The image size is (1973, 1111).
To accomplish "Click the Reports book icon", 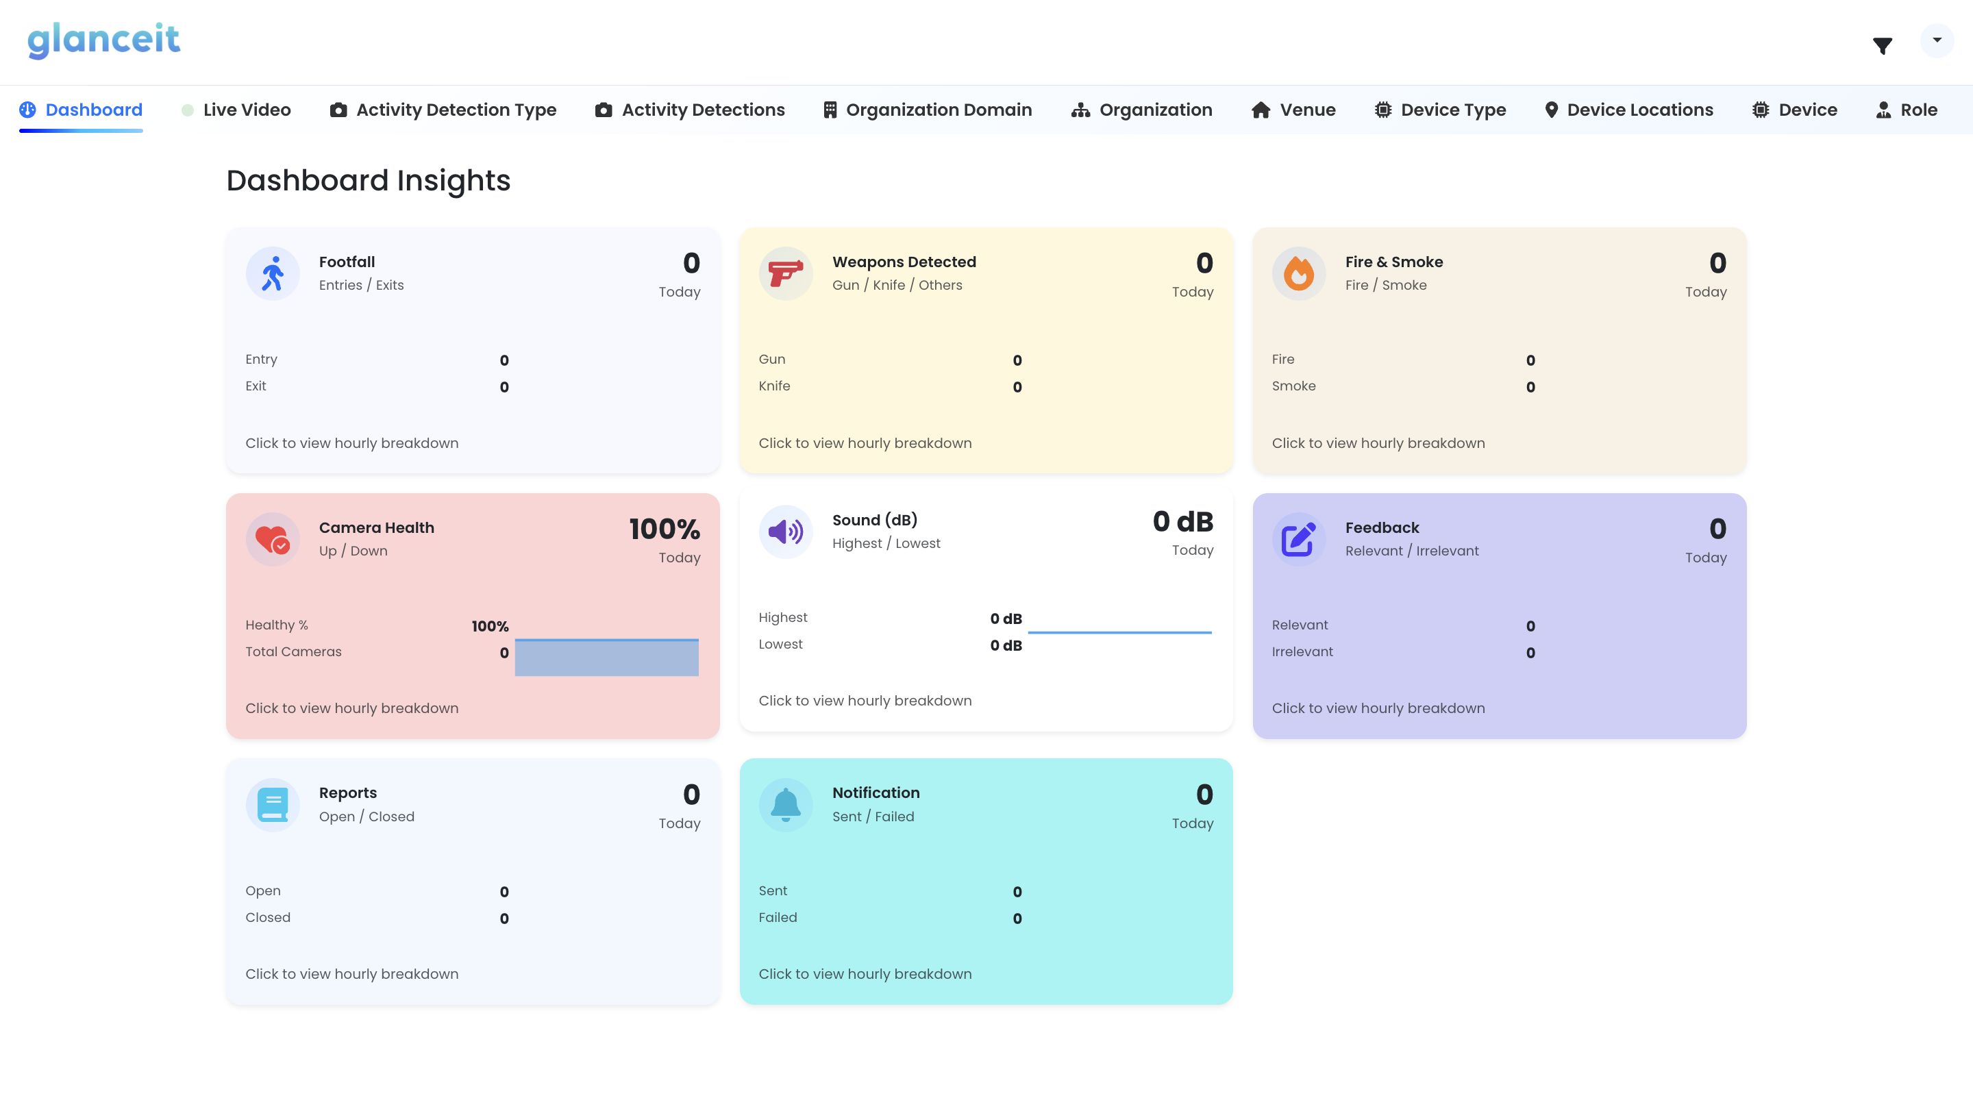I will pos(273,804).
